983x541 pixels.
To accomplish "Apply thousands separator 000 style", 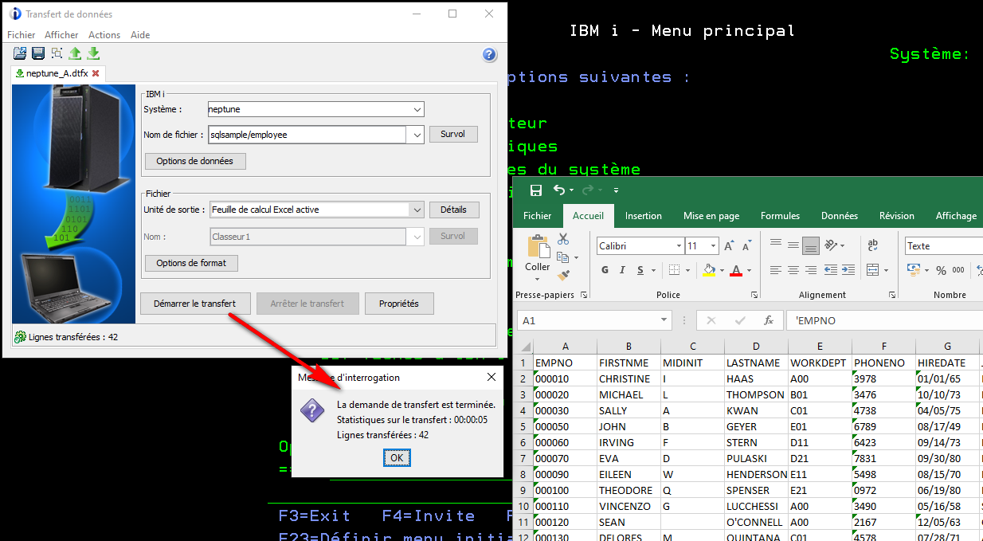I will (958, 270).
